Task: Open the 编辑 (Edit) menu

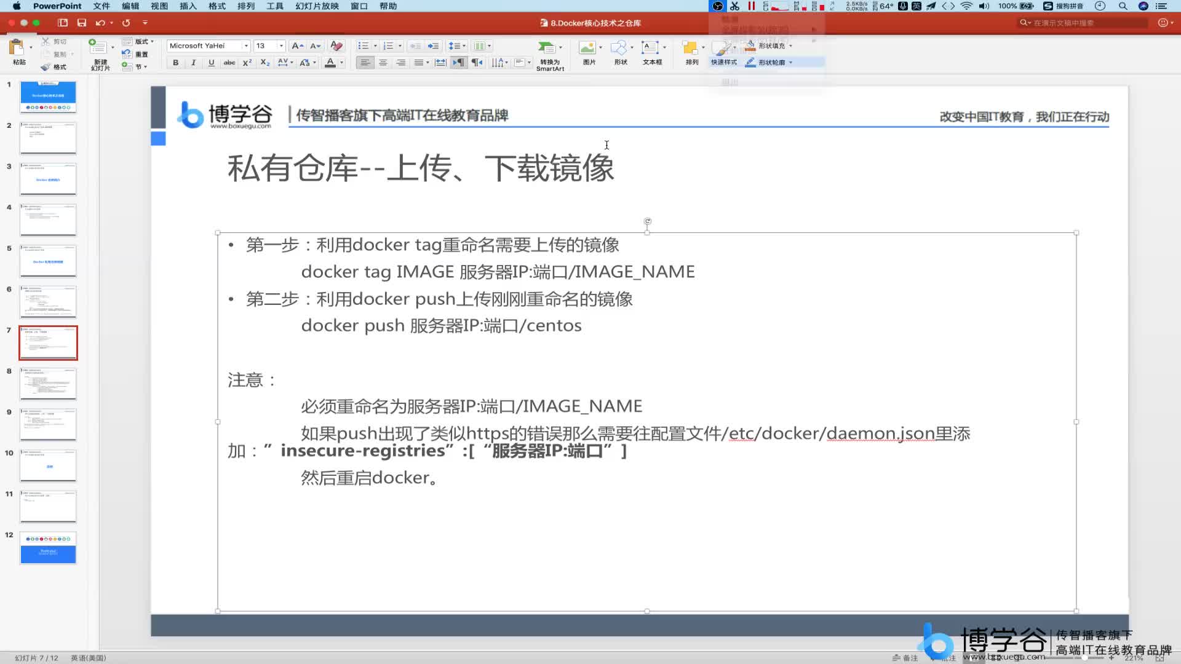Action: [x=130, y=6]
